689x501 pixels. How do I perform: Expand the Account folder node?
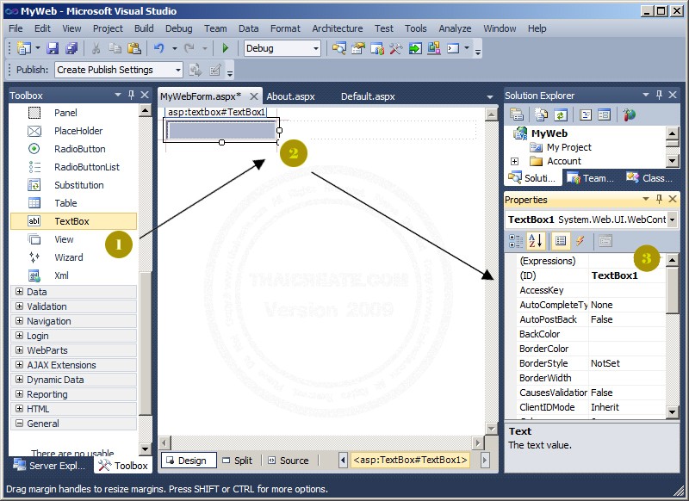[514, 161]
